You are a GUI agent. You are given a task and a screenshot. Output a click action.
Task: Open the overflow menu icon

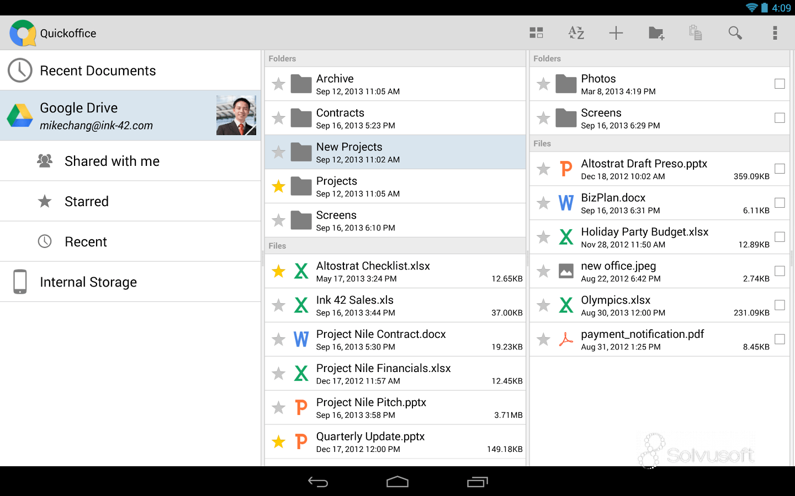[775, 33]
